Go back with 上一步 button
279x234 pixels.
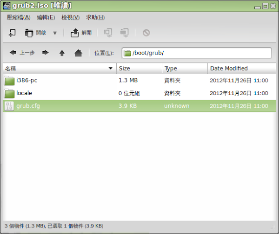[22, 53]
